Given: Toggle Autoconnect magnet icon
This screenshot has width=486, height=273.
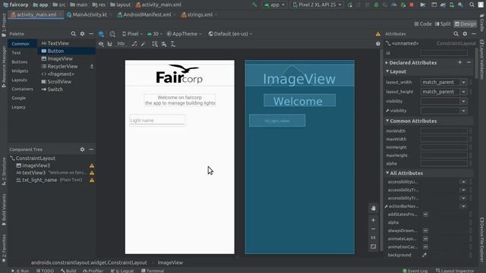Looking at the screenshot, I should tap(109, 44).
